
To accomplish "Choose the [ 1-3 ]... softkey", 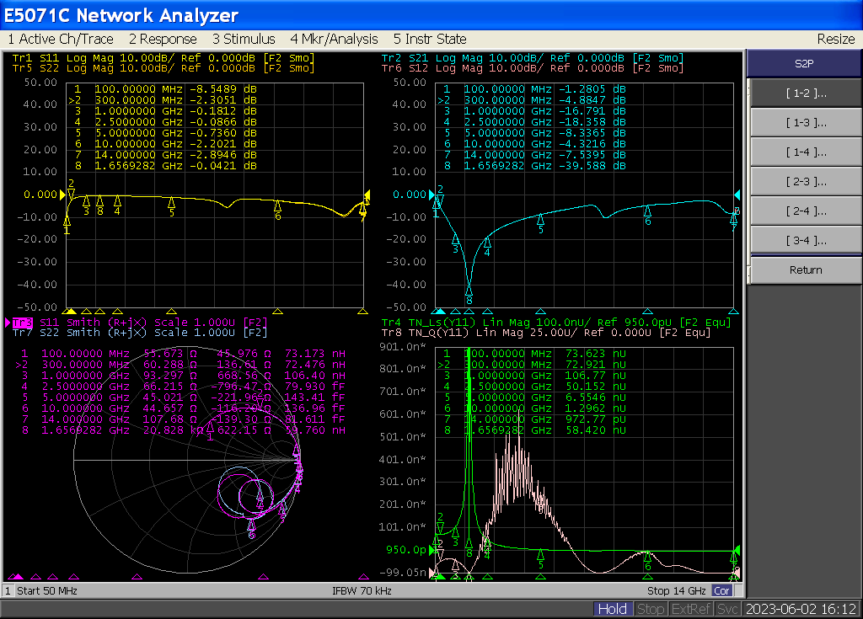I will coord(806,123).
